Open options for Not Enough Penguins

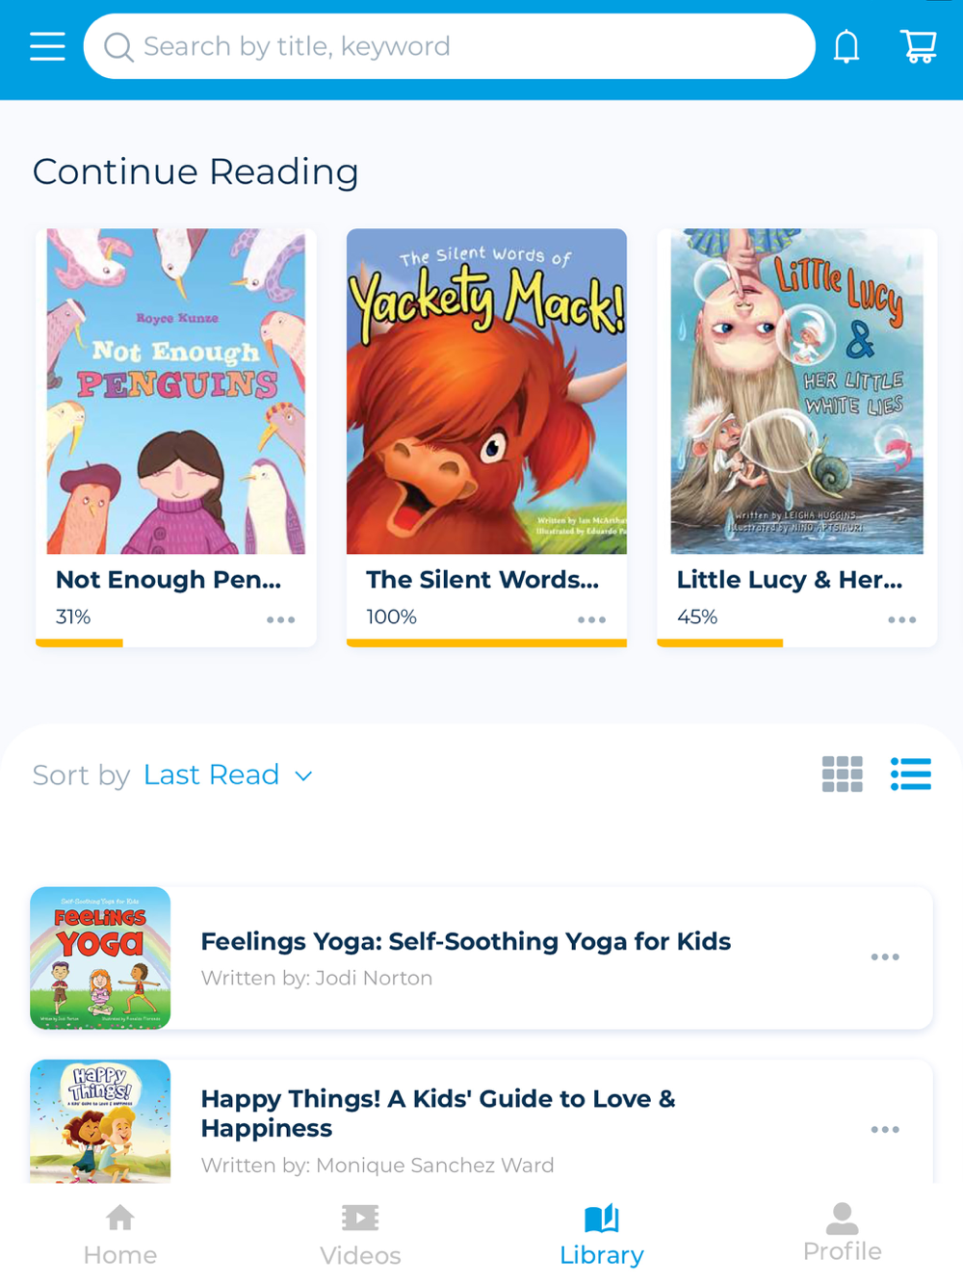(281, 620)
